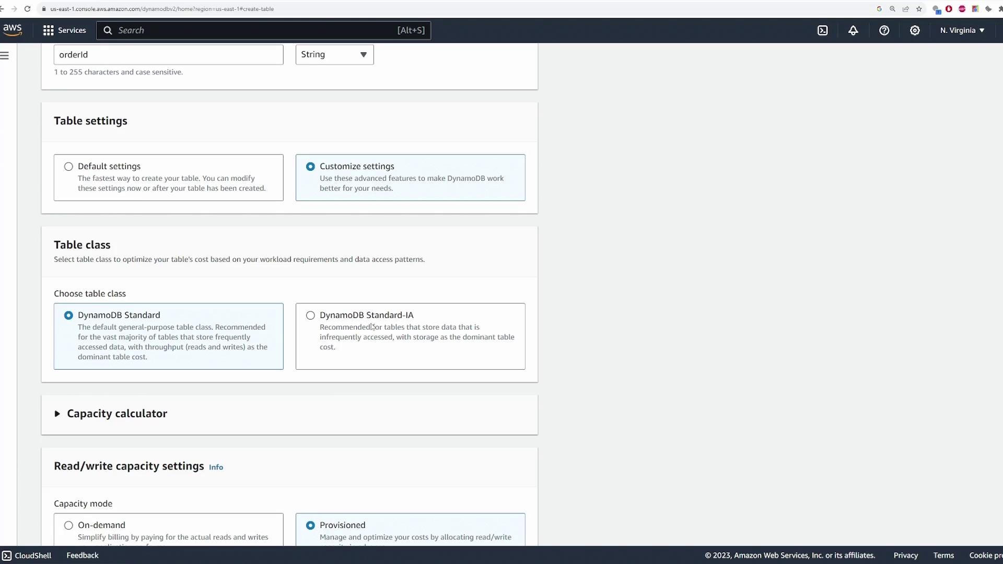Open the Privacy link in the footer
Viewport: 1003px width, 564px height.
click(905, 555)
